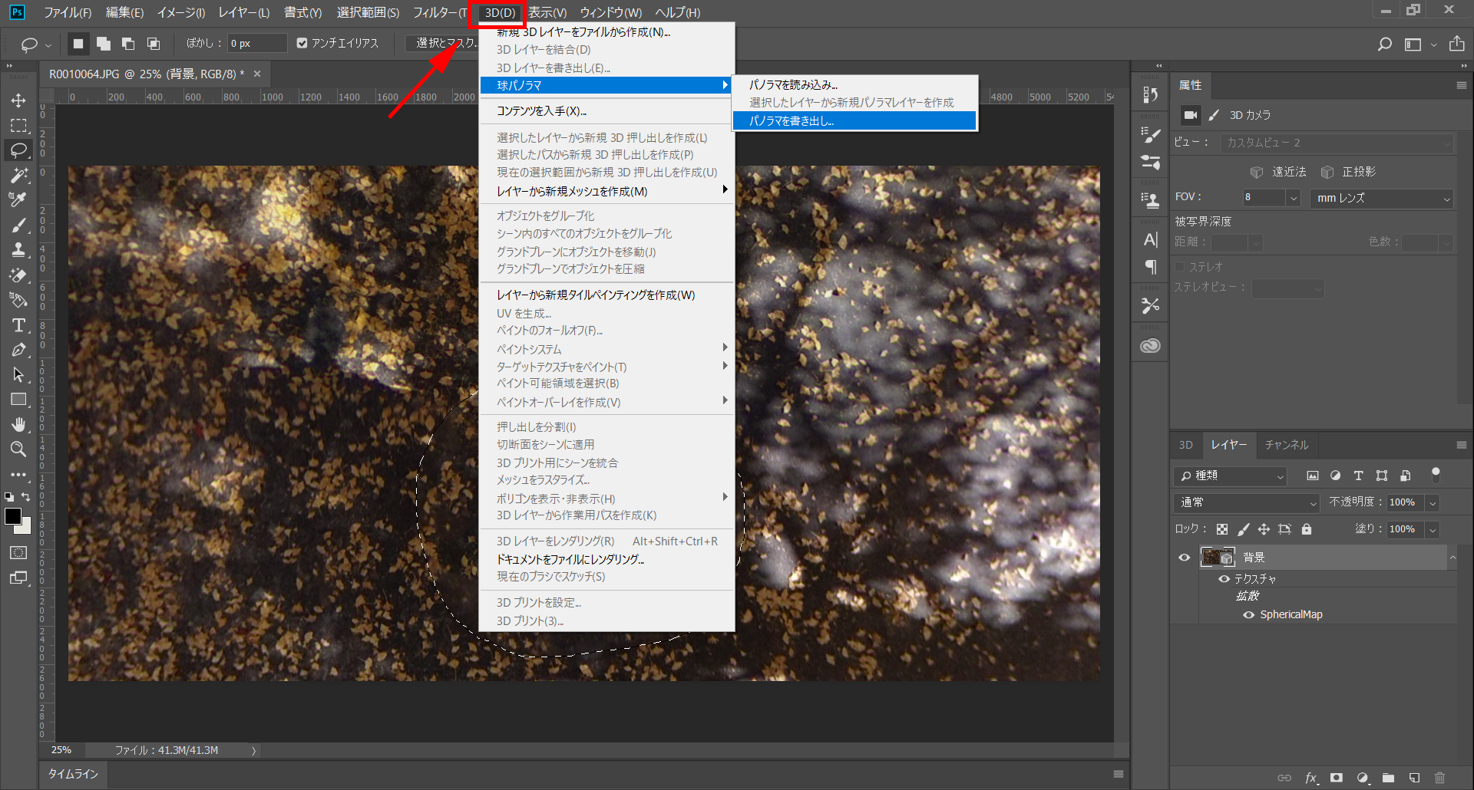Select the Move tool
1474x790 pixels.
[18, 100]
